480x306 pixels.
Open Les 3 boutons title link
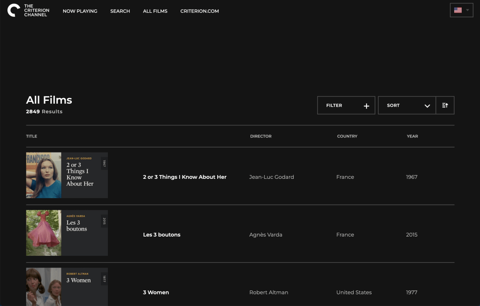(x=161, y=235)
